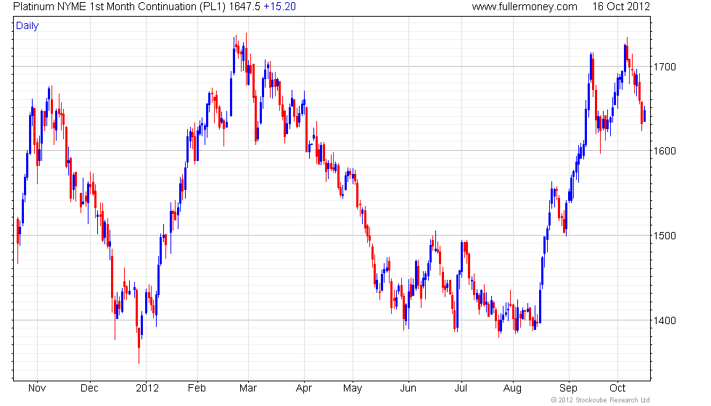
Task: Click the chart title 'Platinum NYME 1st Month Continuation (PL1)'
Action: click(119, 7)
